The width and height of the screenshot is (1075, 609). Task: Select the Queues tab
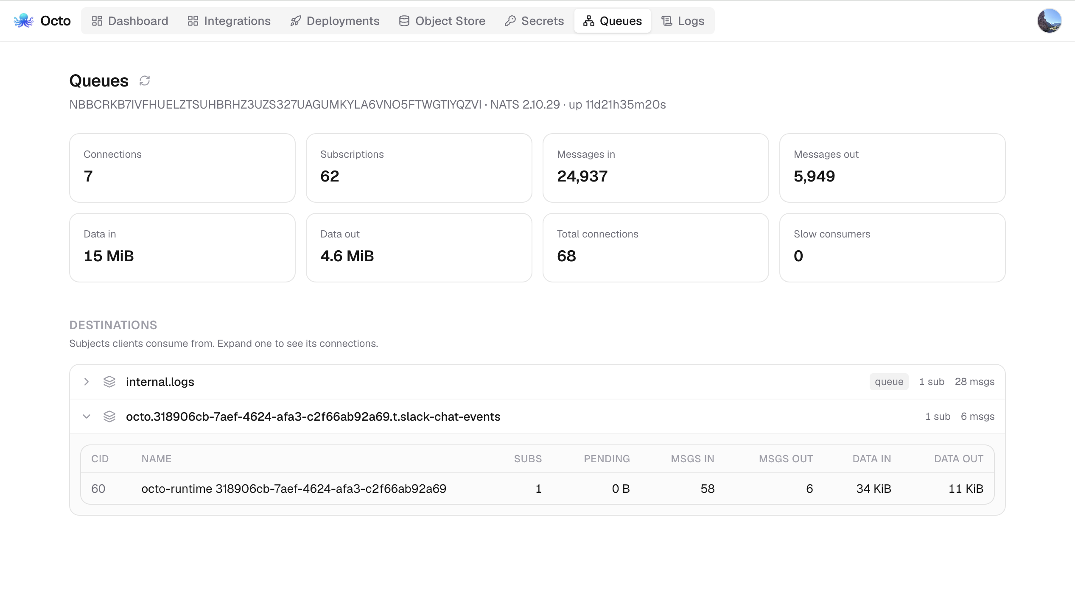click(x=613, y=21)
